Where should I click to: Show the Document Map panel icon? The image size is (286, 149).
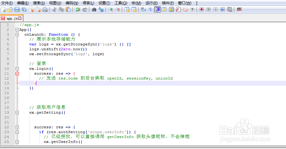171,9
